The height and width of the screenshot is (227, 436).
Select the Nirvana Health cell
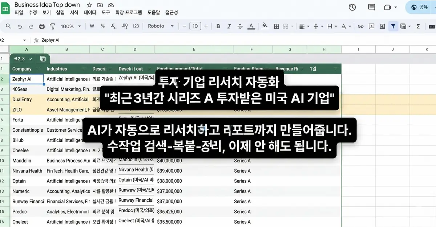coord(27,171)
